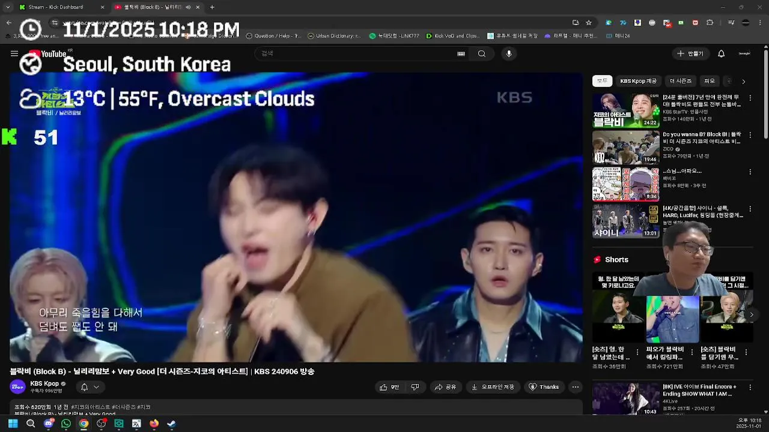The width and height of the screenshot is (769, 432).
Task: Open options menu for the 24분 풀버전 video
Action: [750, 98]
